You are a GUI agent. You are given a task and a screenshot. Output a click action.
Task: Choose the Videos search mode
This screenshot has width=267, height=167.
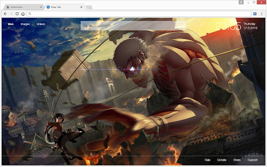(x=41, y=24)
